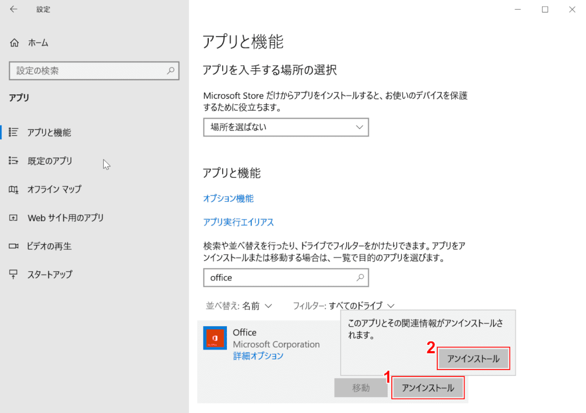Click the Microsoft Corporation publisher text
Viewport: 586px width, 413px height.
click(276, 344)
